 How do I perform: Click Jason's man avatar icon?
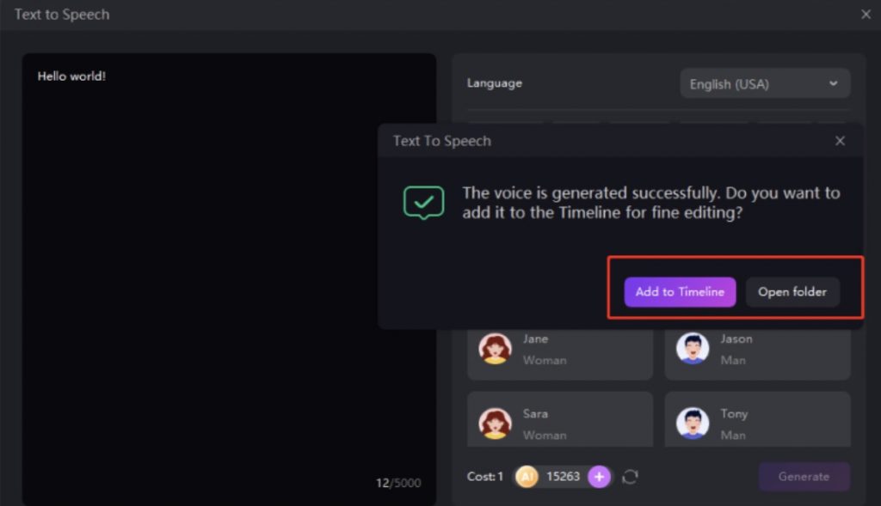[x=693, y=349]
